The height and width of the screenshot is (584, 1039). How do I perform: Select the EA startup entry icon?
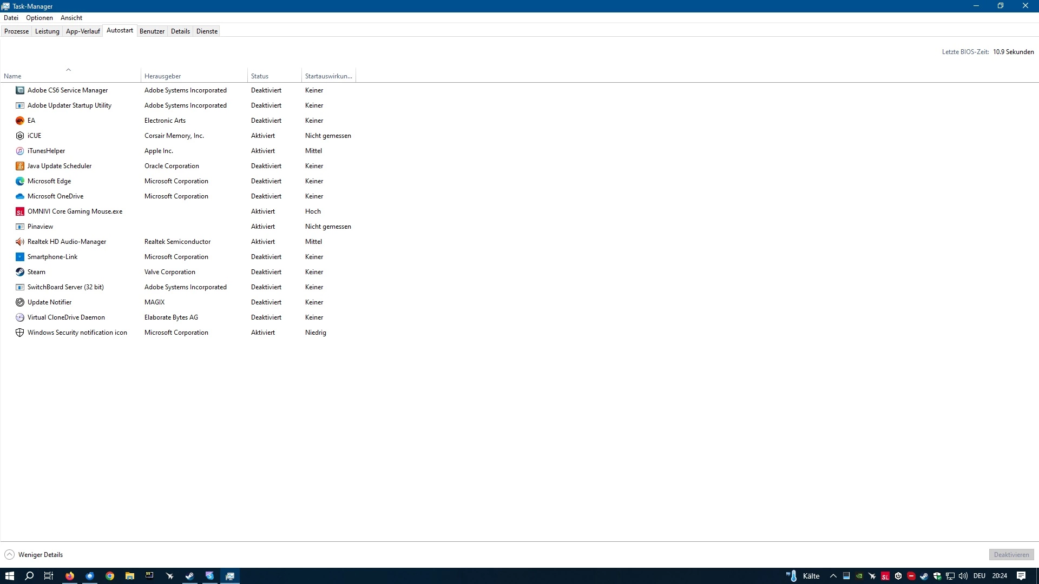point(20,121)
